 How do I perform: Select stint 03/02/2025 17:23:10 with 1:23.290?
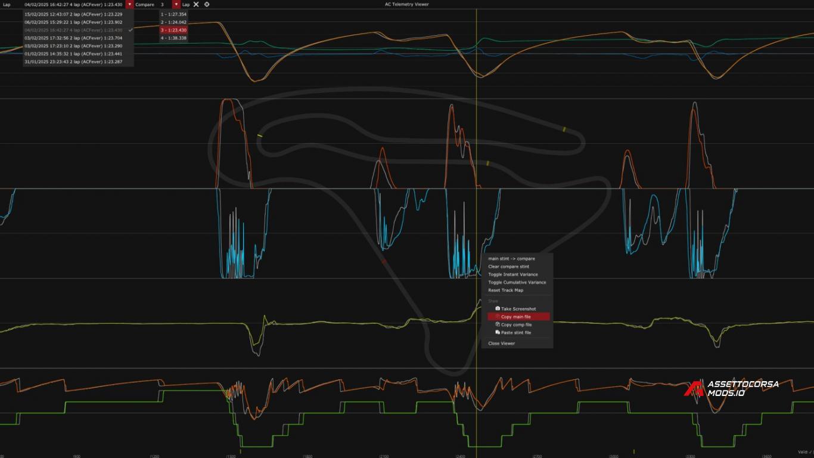tap(78, 46)
